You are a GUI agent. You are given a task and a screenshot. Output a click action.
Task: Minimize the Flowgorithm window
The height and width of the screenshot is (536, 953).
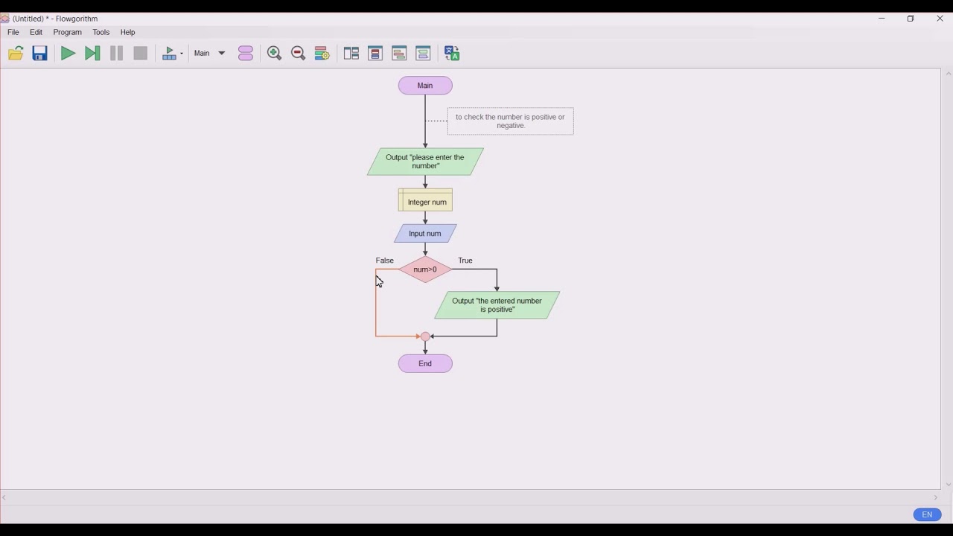(882, 19)
